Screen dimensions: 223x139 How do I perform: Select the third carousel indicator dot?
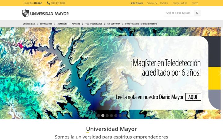[107, 116]
